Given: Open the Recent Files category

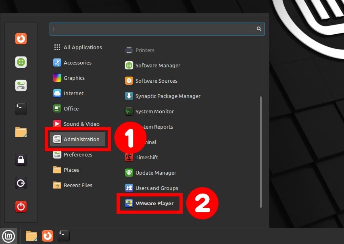Looking at the screenshot, I should [73, 185].
